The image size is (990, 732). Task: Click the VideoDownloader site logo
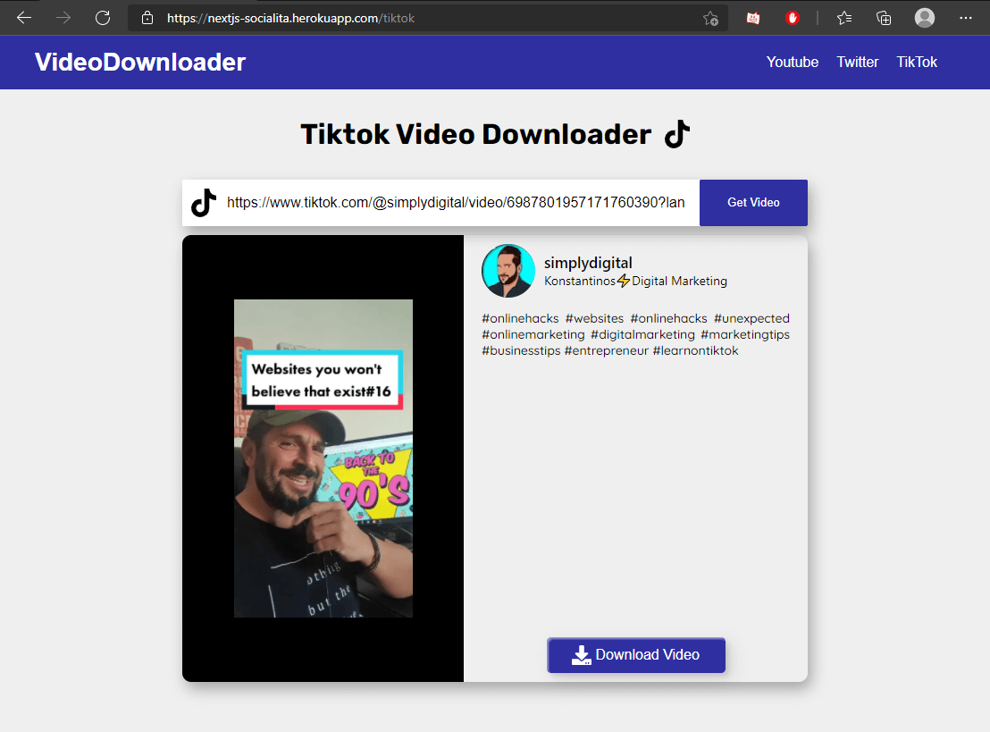(x=140, y=62)
